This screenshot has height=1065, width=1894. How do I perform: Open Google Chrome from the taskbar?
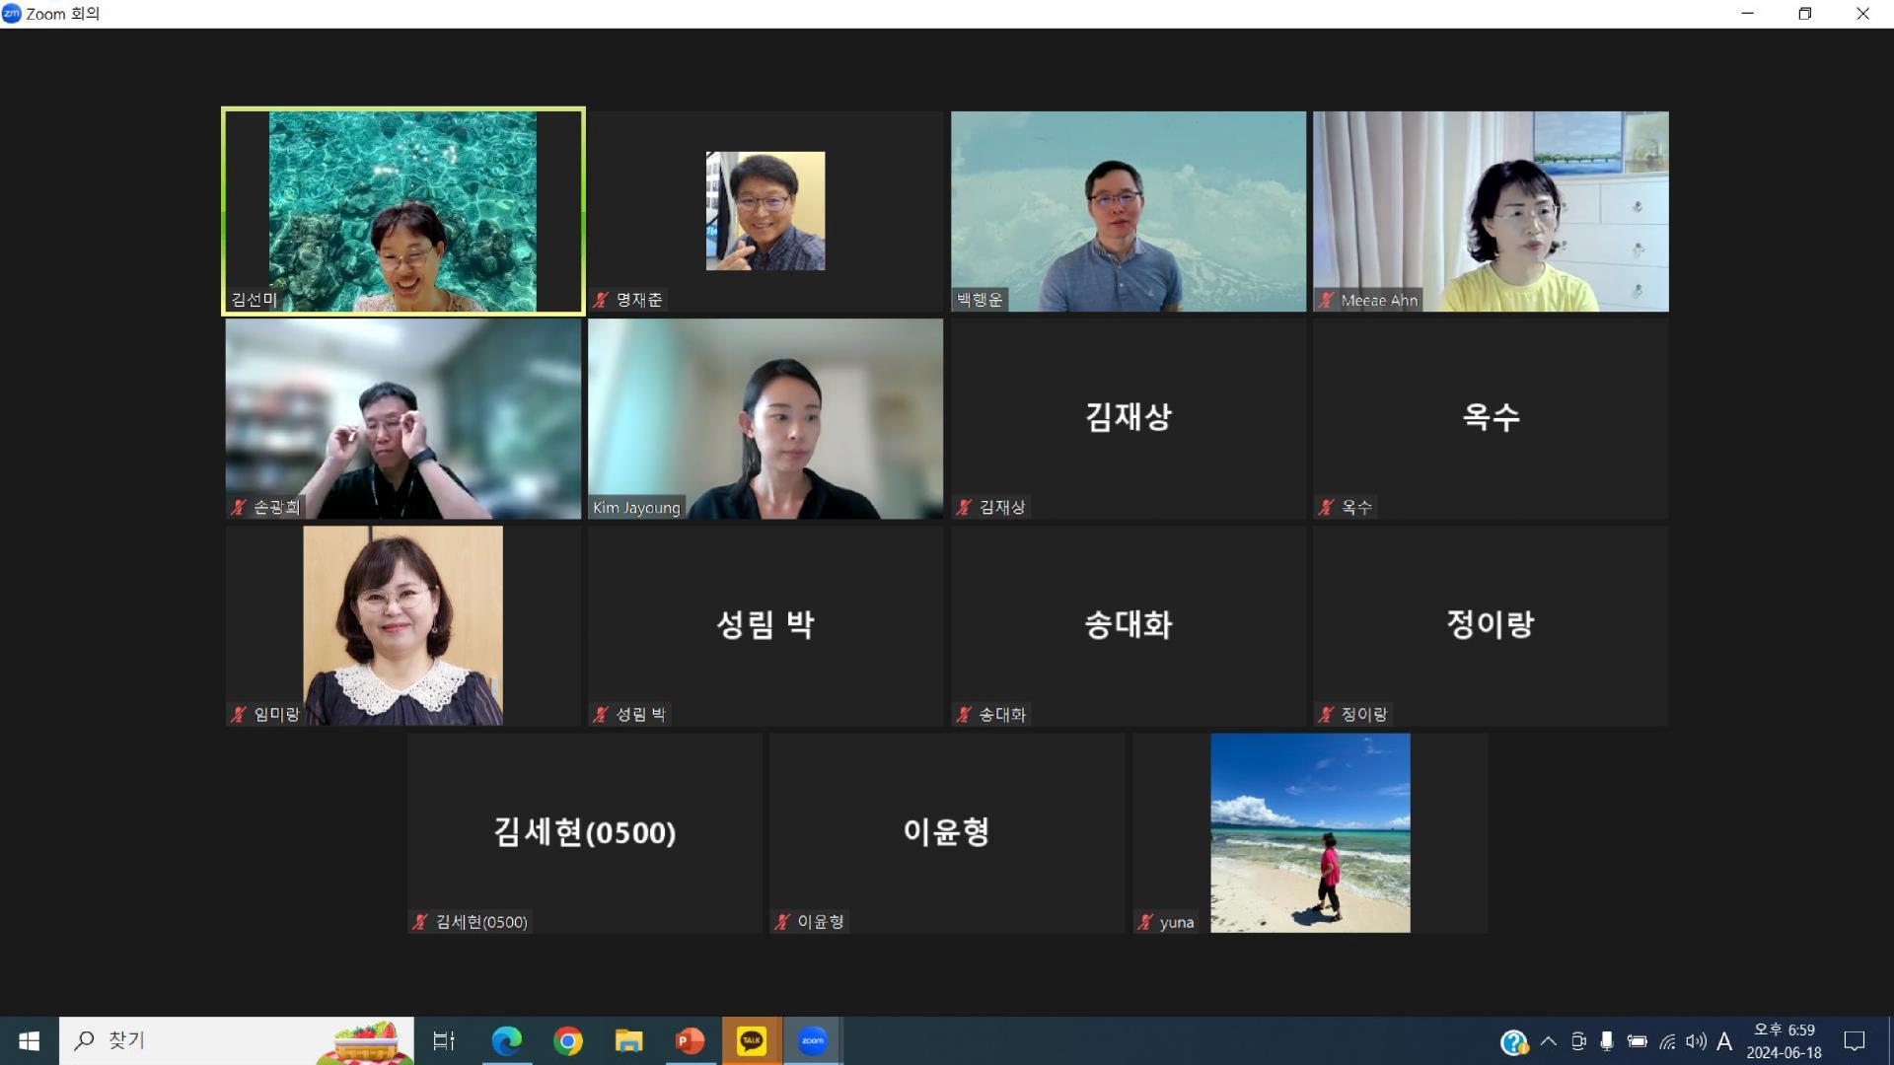tap(568, 1040)
